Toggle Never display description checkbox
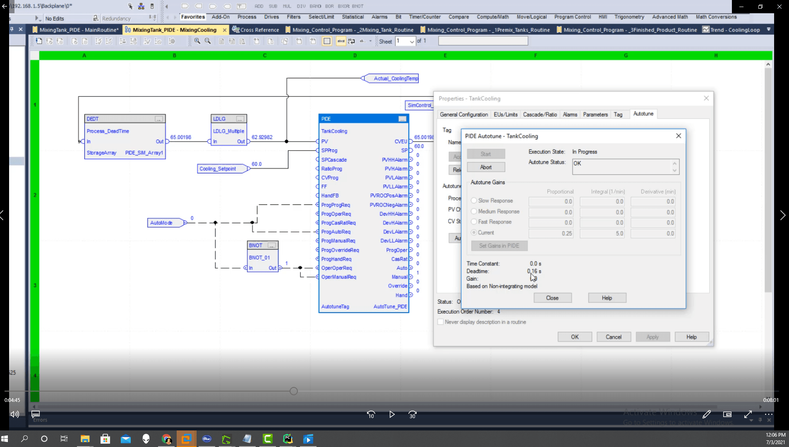 tap(441, 322)
